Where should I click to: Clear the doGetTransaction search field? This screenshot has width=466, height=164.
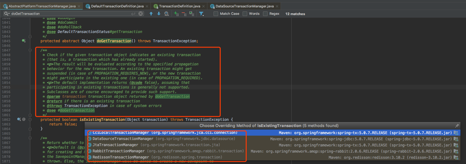click(x=141, y=14)
